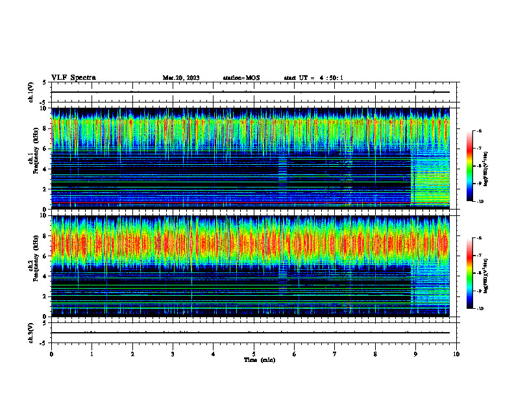The height and width of the screenshot is (397, 514).
Task: Click the date label "Mar.20, 2023"
Action: click(181, 78)
